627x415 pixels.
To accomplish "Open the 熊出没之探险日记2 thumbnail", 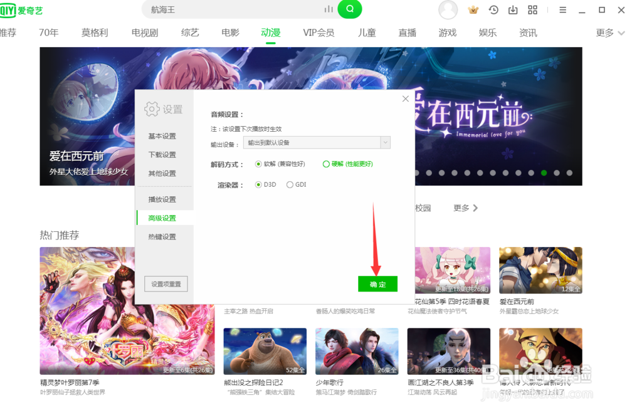I will point(265,352).
